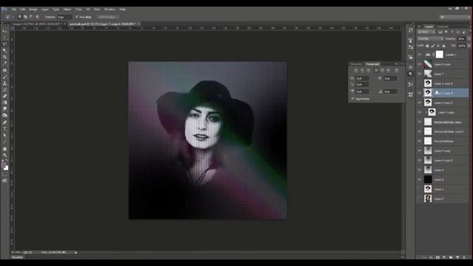The height and width of the screenshot is (266, 473).
Task: Select the Eraser tool
Action: (x=4, y=96)
